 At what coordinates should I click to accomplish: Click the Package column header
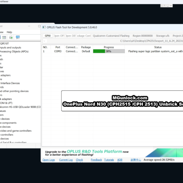click(x=86, y=47)
